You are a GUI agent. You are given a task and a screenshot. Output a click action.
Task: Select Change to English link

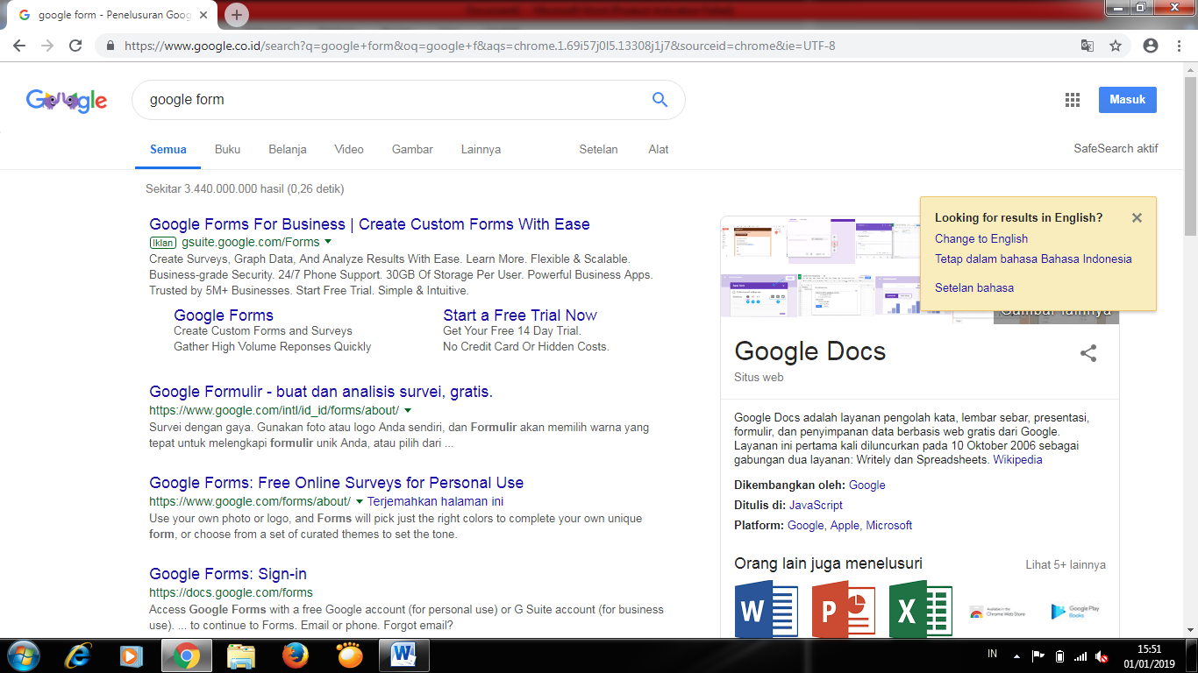(x=981, y=238)
